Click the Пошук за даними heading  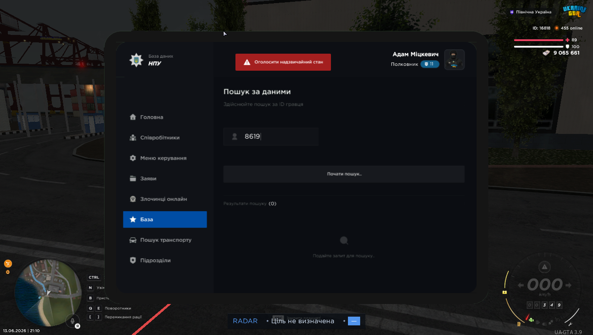(x=257, y=92)
